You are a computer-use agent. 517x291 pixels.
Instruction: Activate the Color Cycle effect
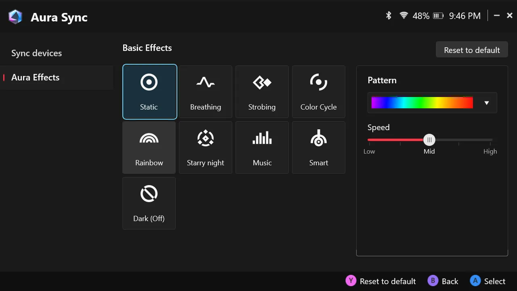pyautogui.click(x=319, y=92)
